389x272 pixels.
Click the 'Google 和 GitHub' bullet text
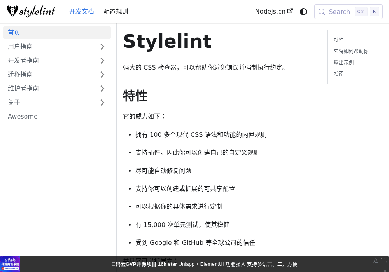[x=195, y=242]
